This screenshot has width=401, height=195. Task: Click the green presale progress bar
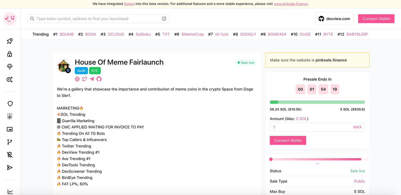coord(317,102)
